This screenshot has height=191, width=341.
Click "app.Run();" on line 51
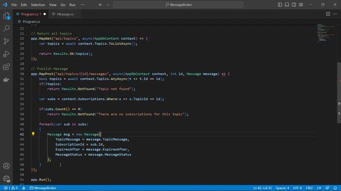[41, 179]
